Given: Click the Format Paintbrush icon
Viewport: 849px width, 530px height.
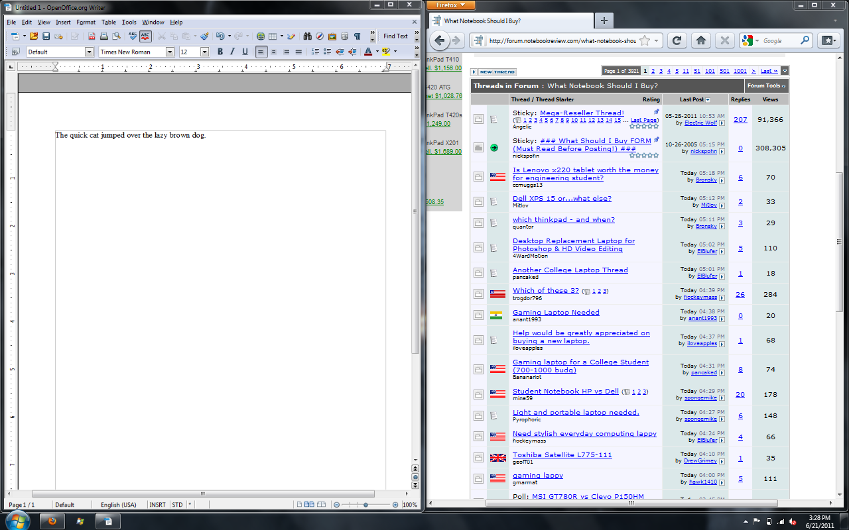Looking at the screenshot, I should 204,36.
